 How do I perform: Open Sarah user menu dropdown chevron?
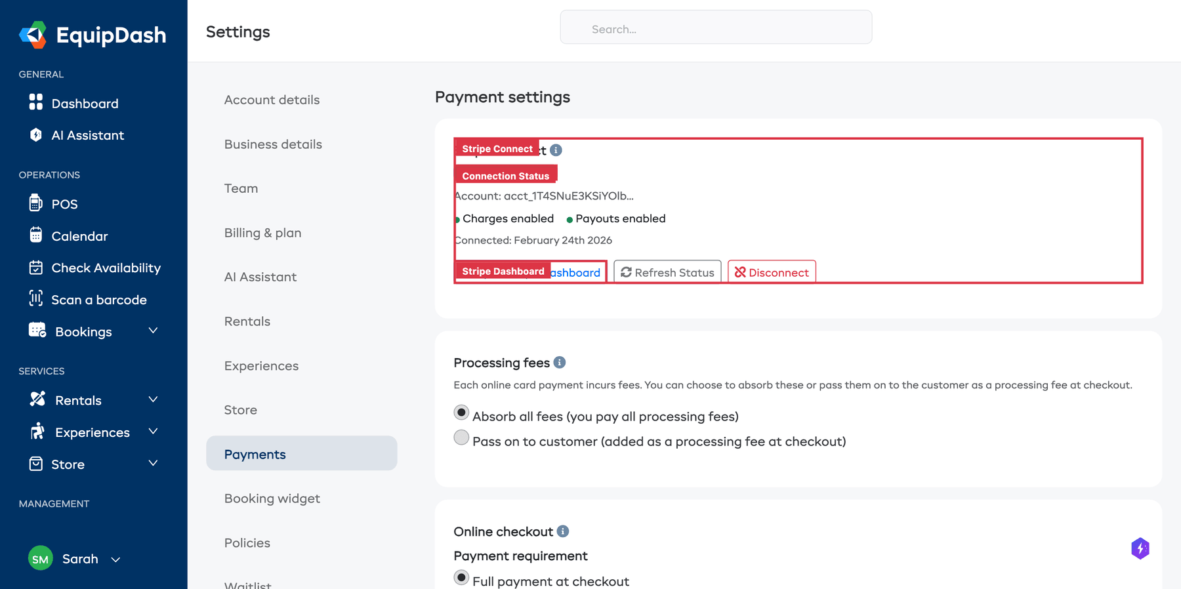(x=115, y=559)
